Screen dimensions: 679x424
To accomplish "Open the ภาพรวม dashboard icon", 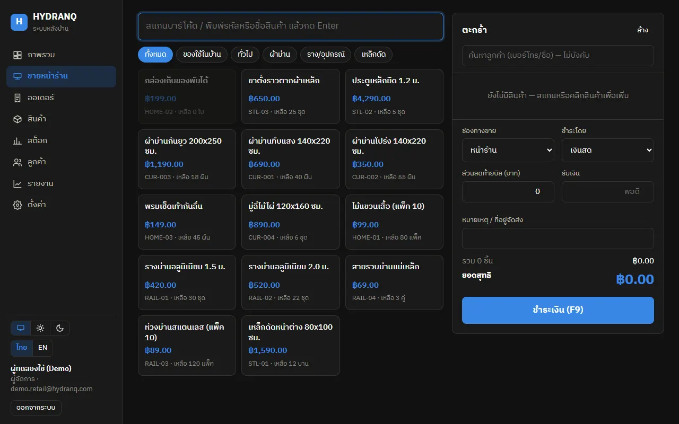I will 18,55.
